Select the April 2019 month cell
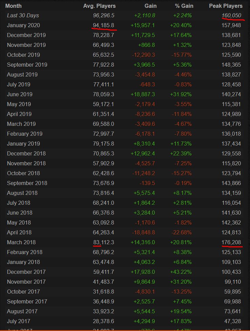The height and width of the screenshot is (331, 250). [19, 114]
